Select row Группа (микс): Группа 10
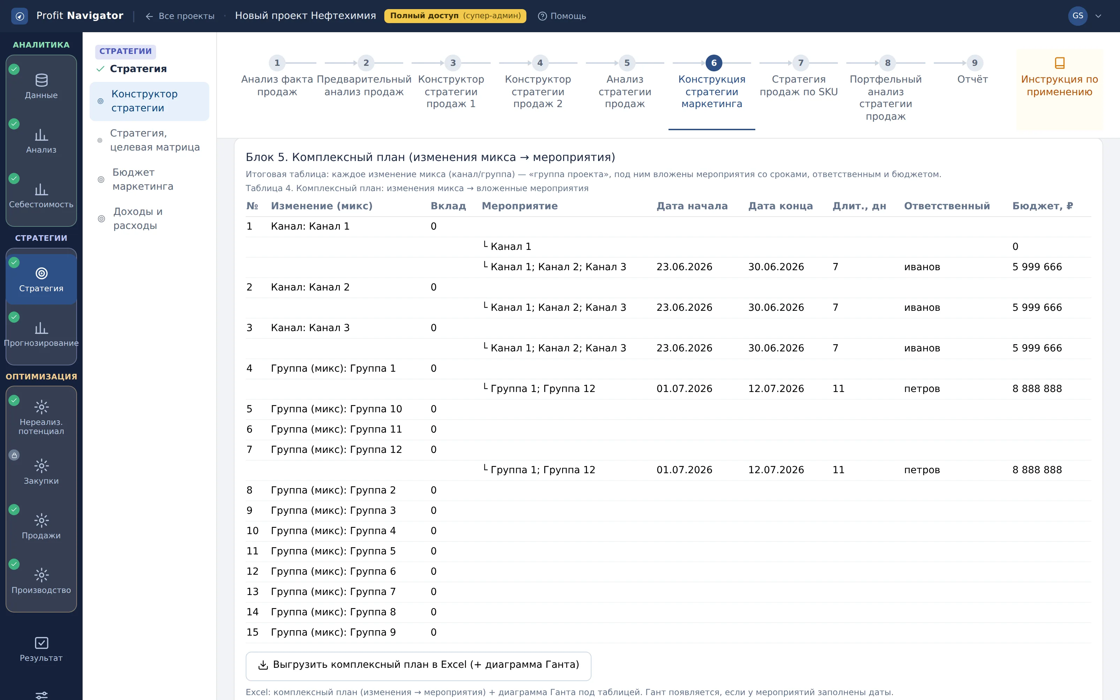Image resolution: width=1120 pixels, height=700 pixels. [x=668, y=409]
